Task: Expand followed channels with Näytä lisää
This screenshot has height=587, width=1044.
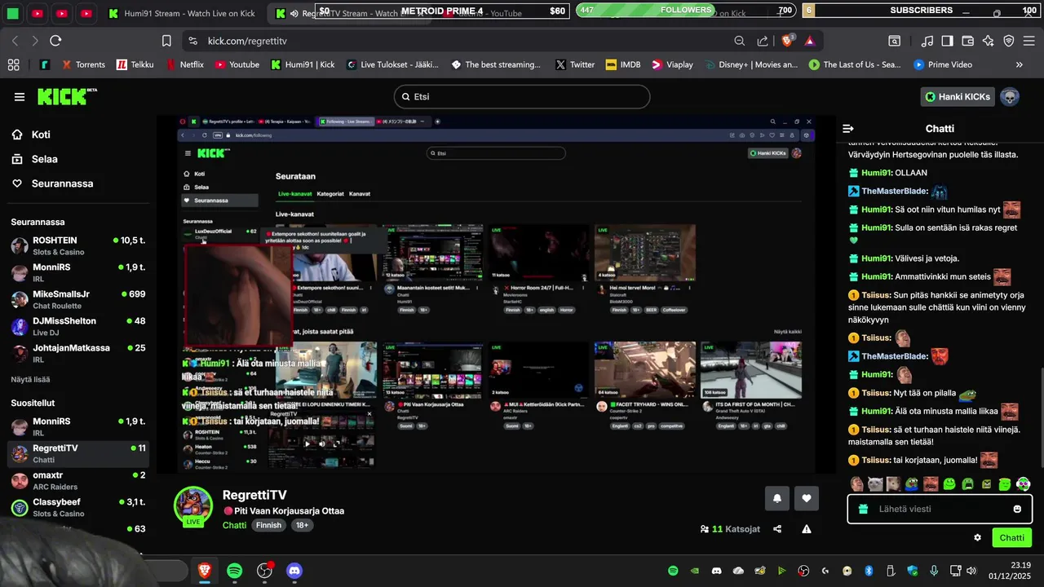Action: tap(30, 380)
